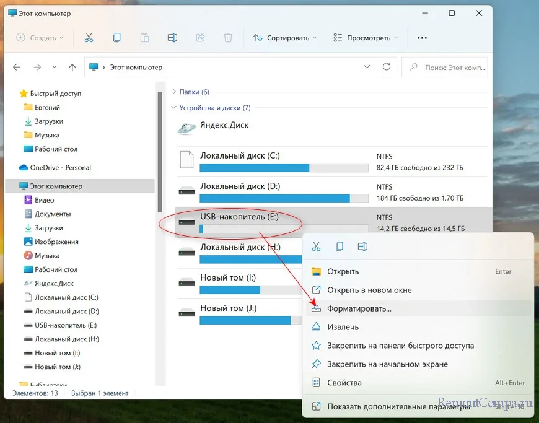
Task: Open the Просмотреть dropdown
Action: [364, 38]
